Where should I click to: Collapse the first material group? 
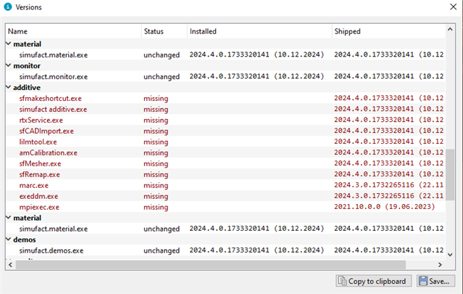pos(8,44)
